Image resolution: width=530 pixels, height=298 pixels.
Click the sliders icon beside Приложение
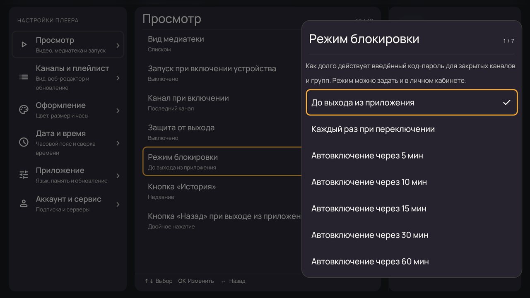[24, 175]
